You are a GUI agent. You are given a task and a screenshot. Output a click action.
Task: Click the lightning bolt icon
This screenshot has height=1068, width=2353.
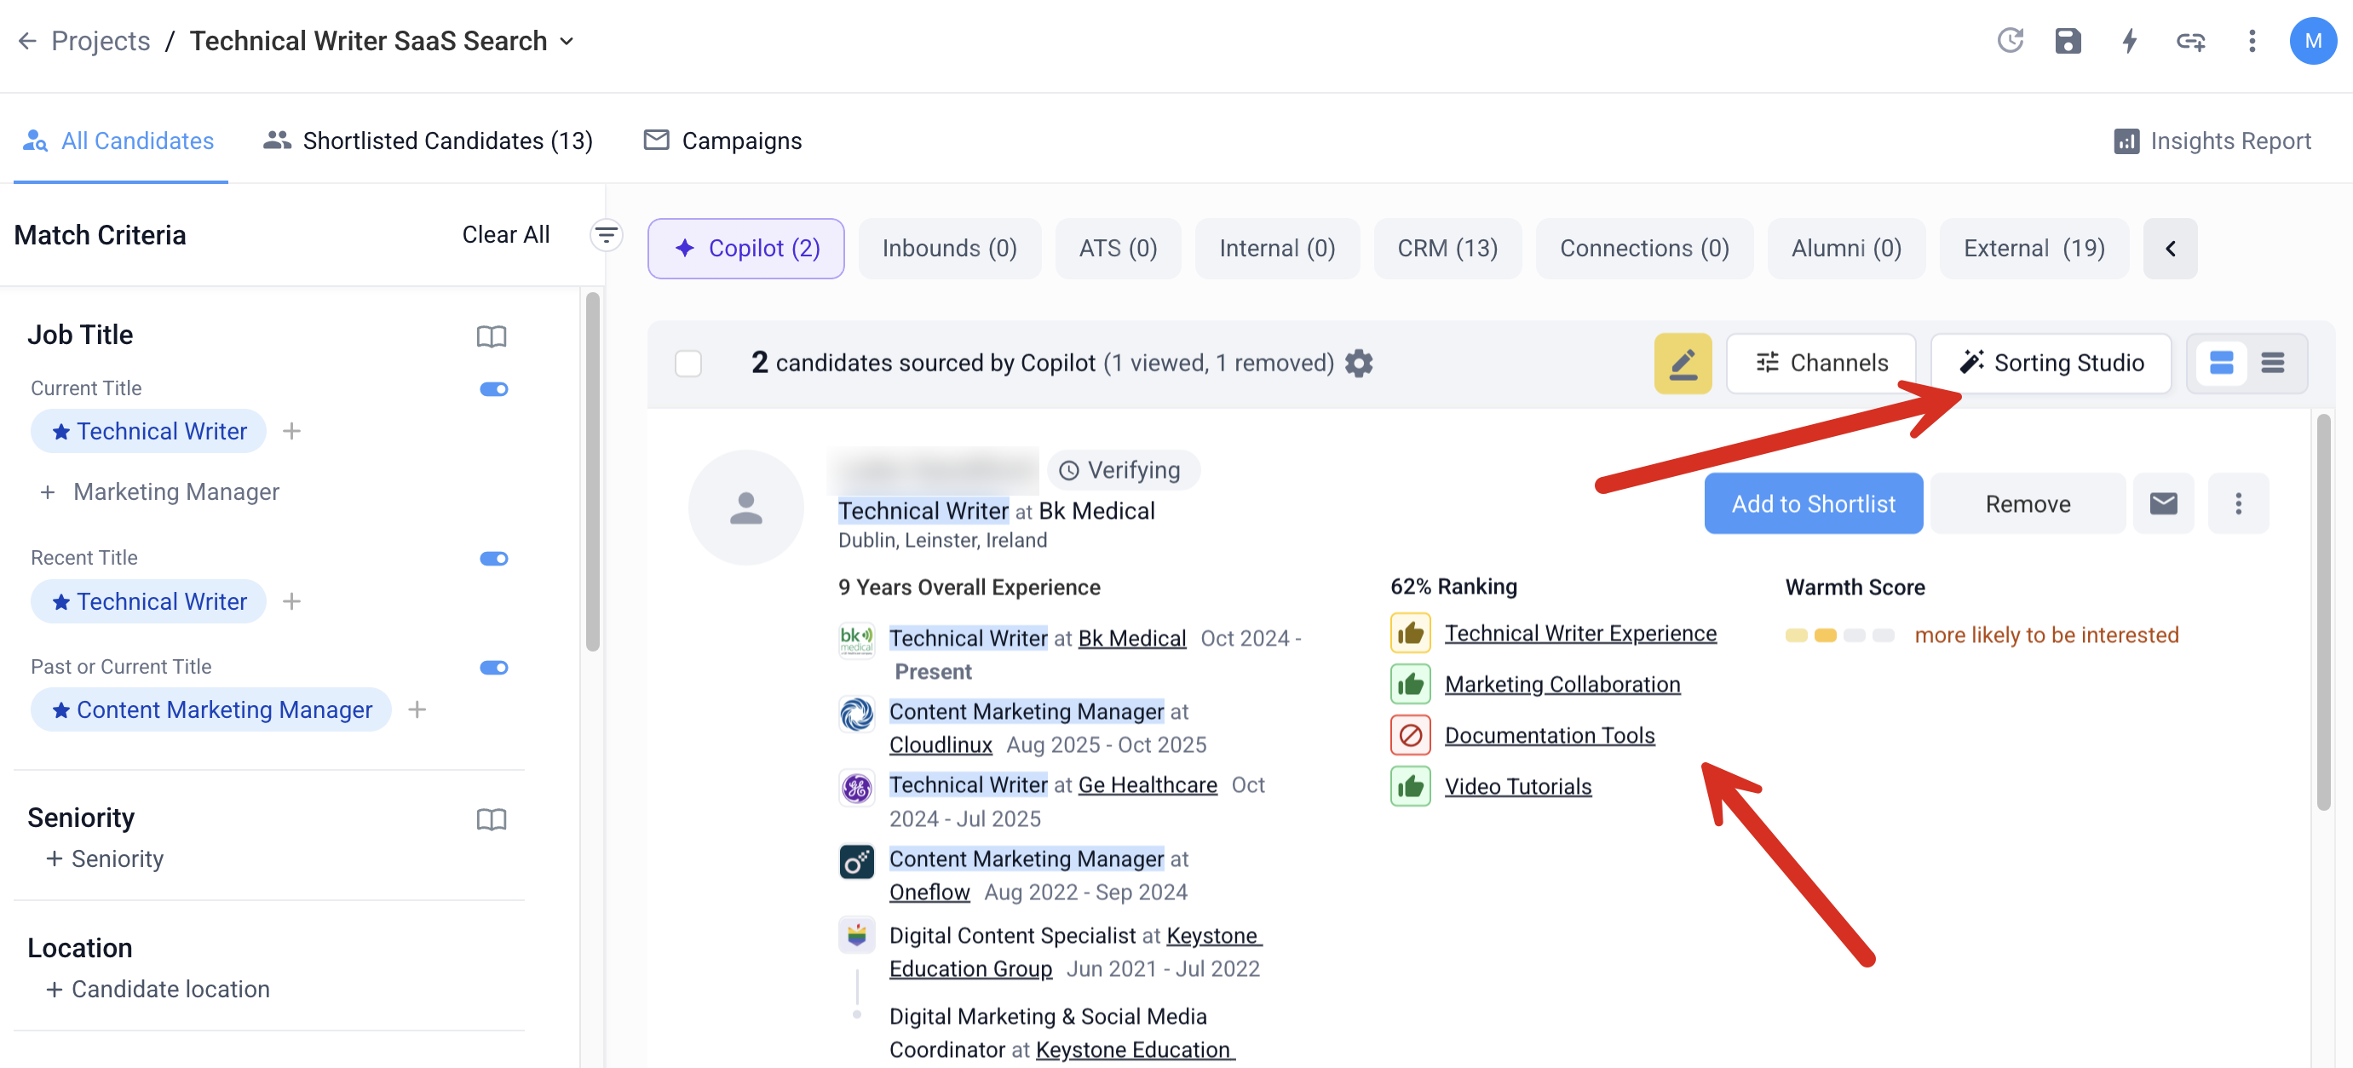coord(2129,41)
